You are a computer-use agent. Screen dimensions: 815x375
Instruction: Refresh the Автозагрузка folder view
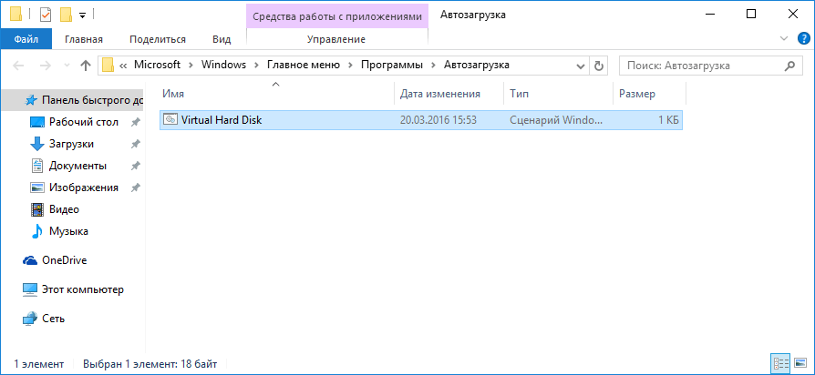599,66
